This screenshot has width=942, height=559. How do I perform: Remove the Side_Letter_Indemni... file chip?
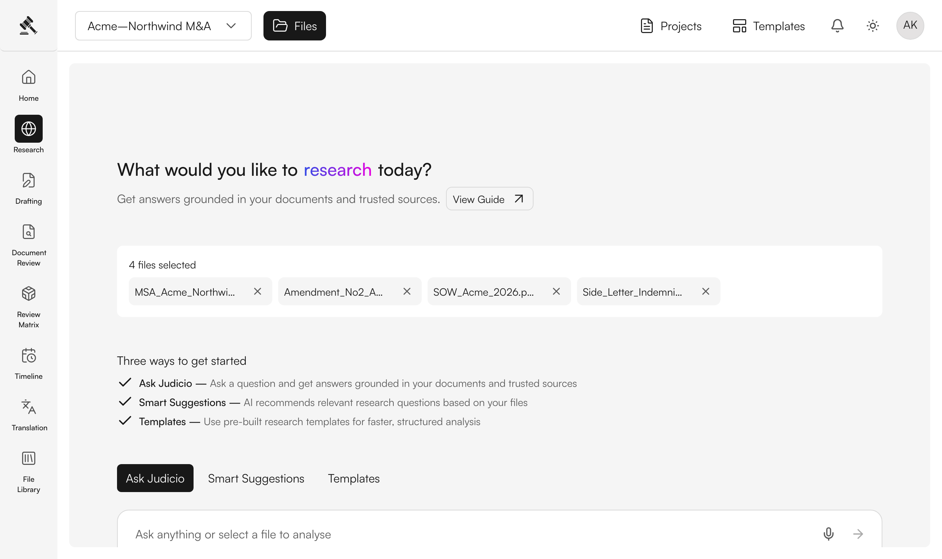click(x=706, y=291)
